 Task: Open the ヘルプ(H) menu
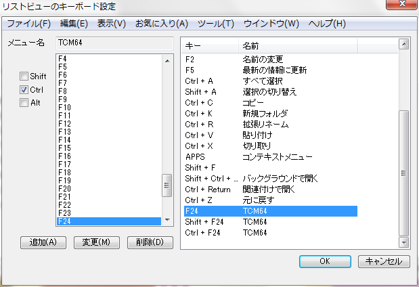327,24
